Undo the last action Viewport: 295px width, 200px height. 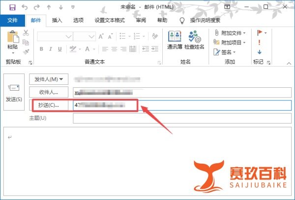25,7
